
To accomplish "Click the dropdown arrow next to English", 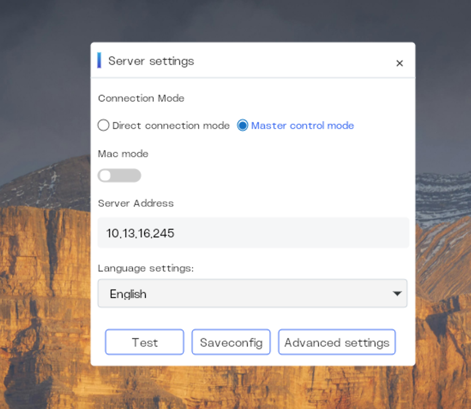I will 397,293.
